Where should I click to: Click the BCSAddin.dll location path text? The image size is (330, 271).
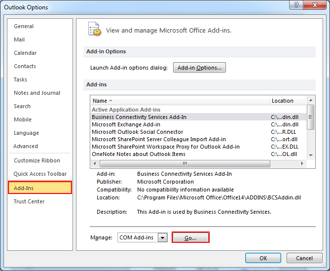[219, 197]
